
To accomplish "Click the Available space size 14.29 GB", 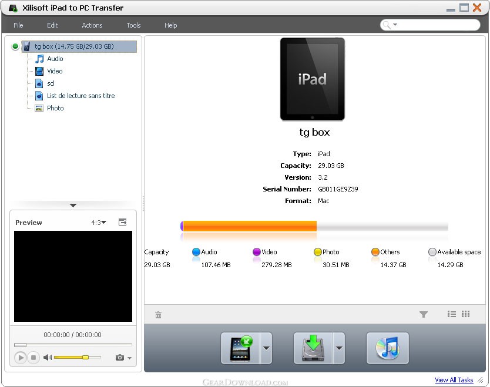I will (450, 265).
